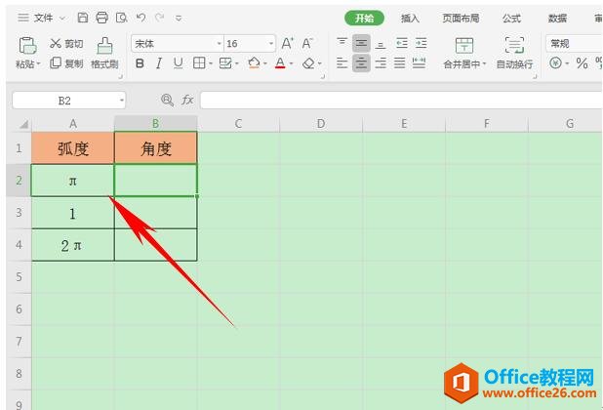This screenshot has height=410, width=603.
Task: Click the Name Box showing B2
Action: [x=69, y=101]
